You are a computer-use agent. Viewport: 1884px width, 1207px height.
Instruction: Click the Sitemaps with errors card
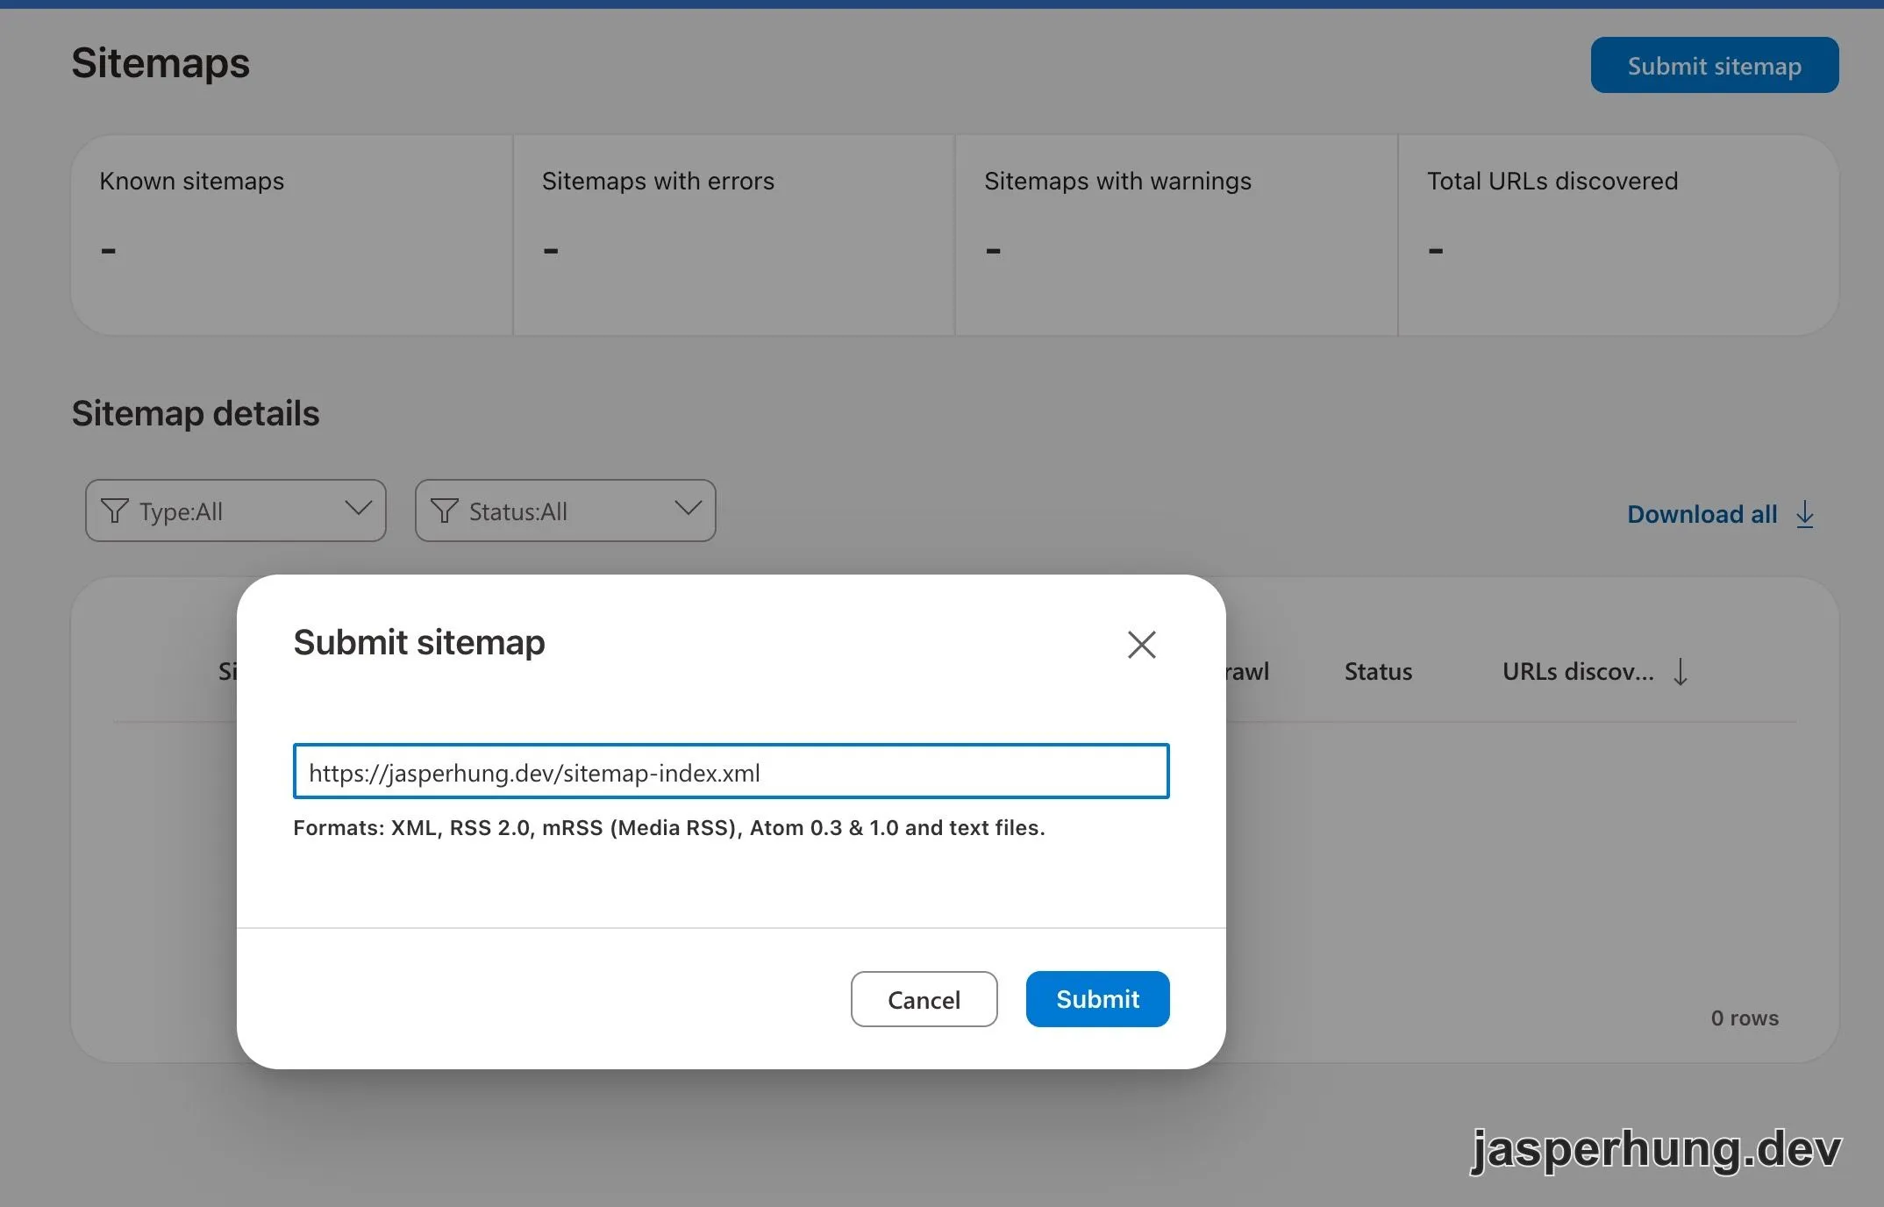tap(734, 235)
